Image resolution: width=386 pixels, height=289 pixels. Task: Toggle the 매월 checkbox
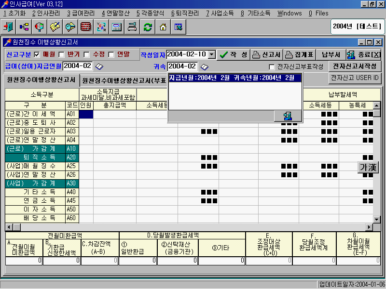[37, 54]
